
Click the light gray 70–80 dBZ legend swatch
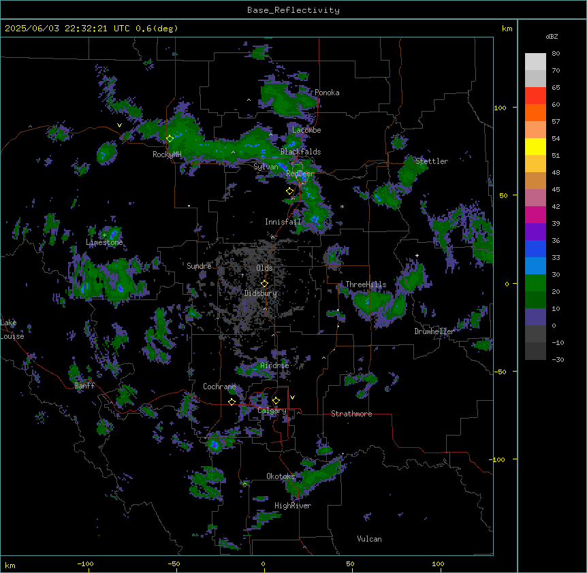click(535, 62)
